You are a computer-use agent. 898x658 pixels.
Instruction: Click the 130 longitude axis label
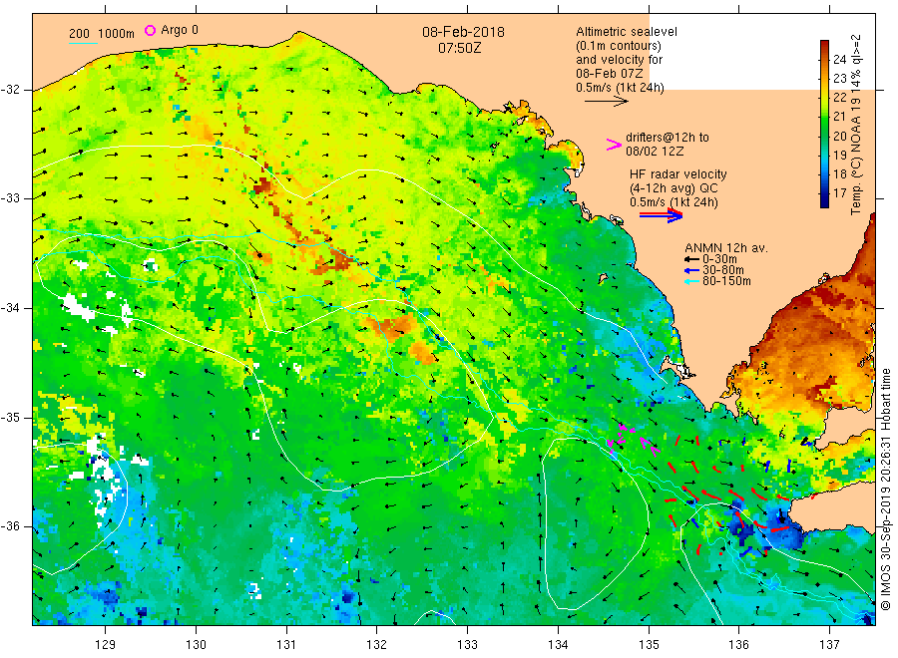pos(196,645)
